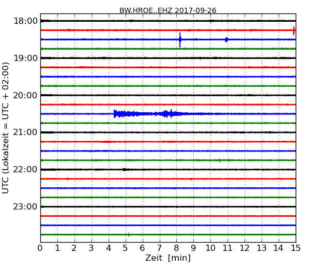Image resolution: width=336 pixels, height=269 pixels.
Task: Click the 23:00 time label
Action: coord(25,207)
